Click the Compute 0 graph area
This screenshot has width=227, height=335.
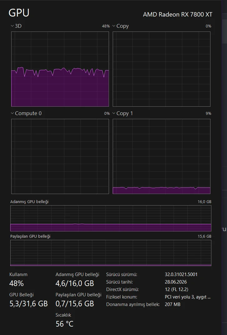(60, 156)
